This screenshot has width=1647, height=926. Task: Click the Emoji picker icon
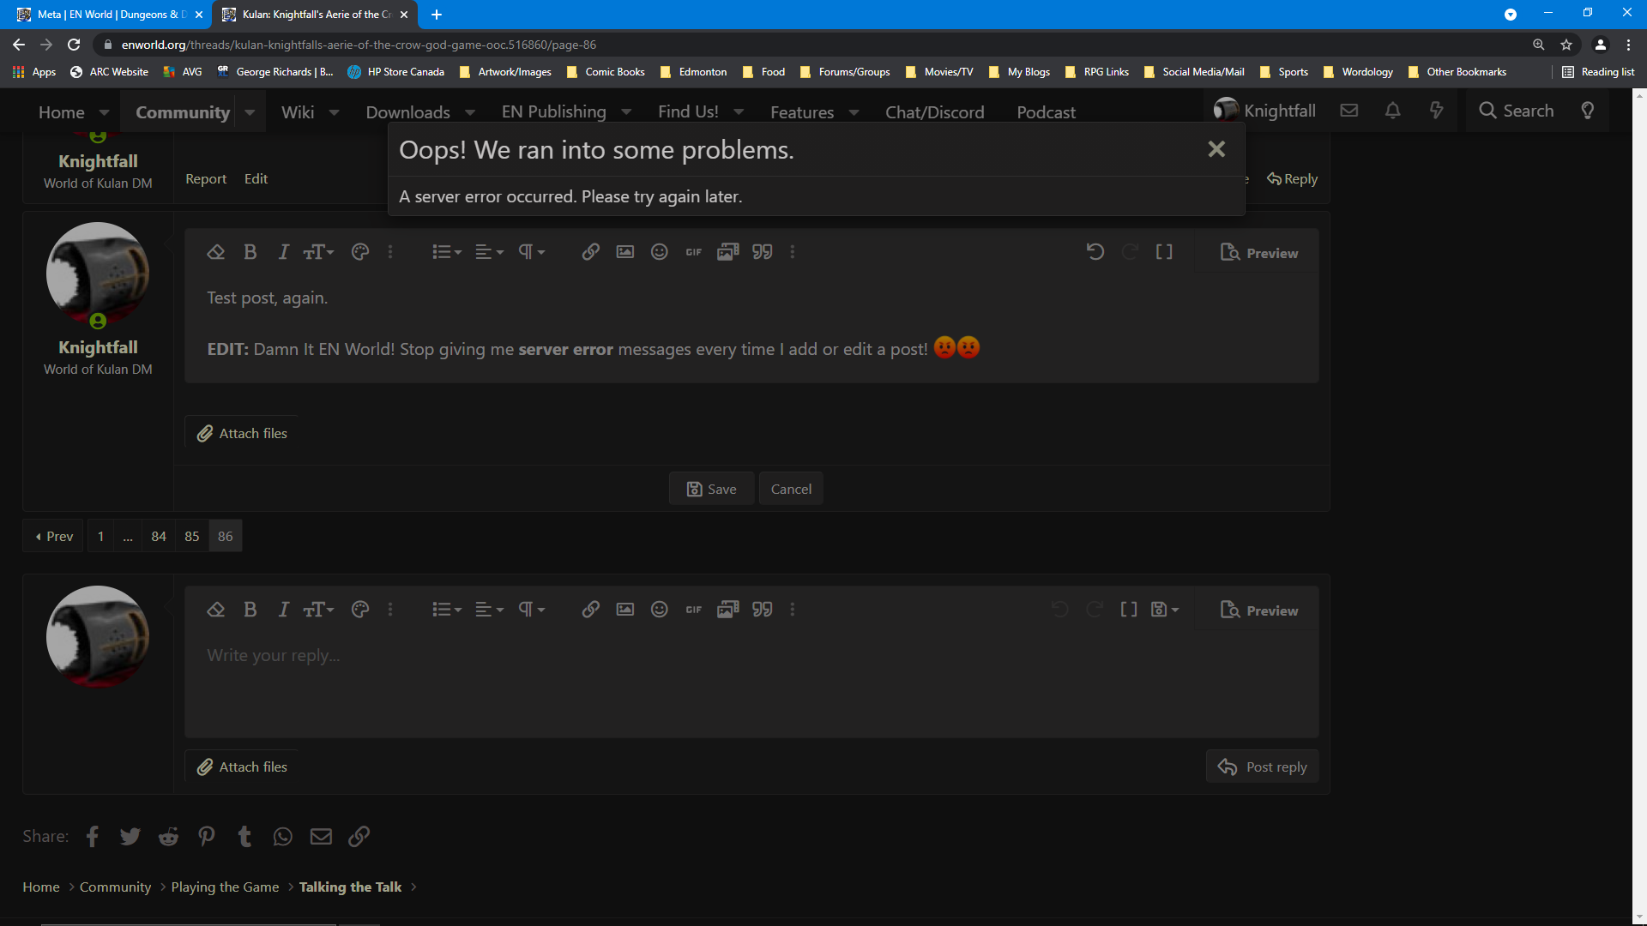point(658,251)
